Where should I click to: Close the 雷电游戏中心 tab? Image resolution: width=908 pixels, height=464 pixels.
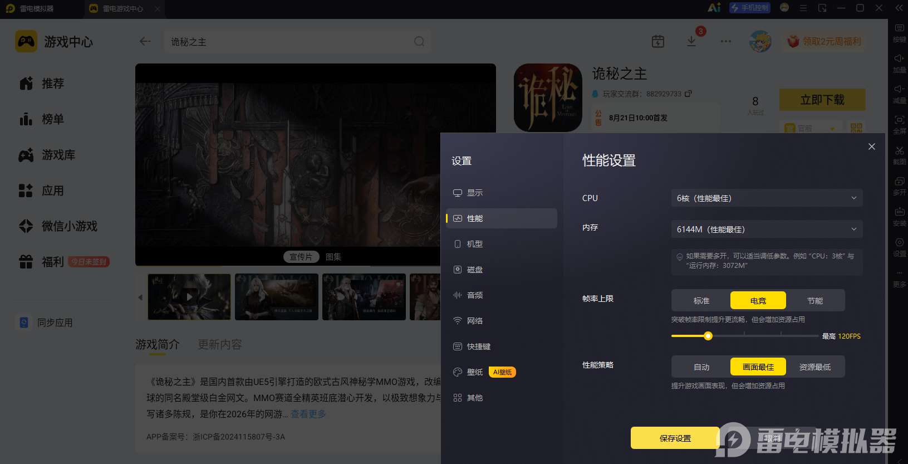point(158,8)
